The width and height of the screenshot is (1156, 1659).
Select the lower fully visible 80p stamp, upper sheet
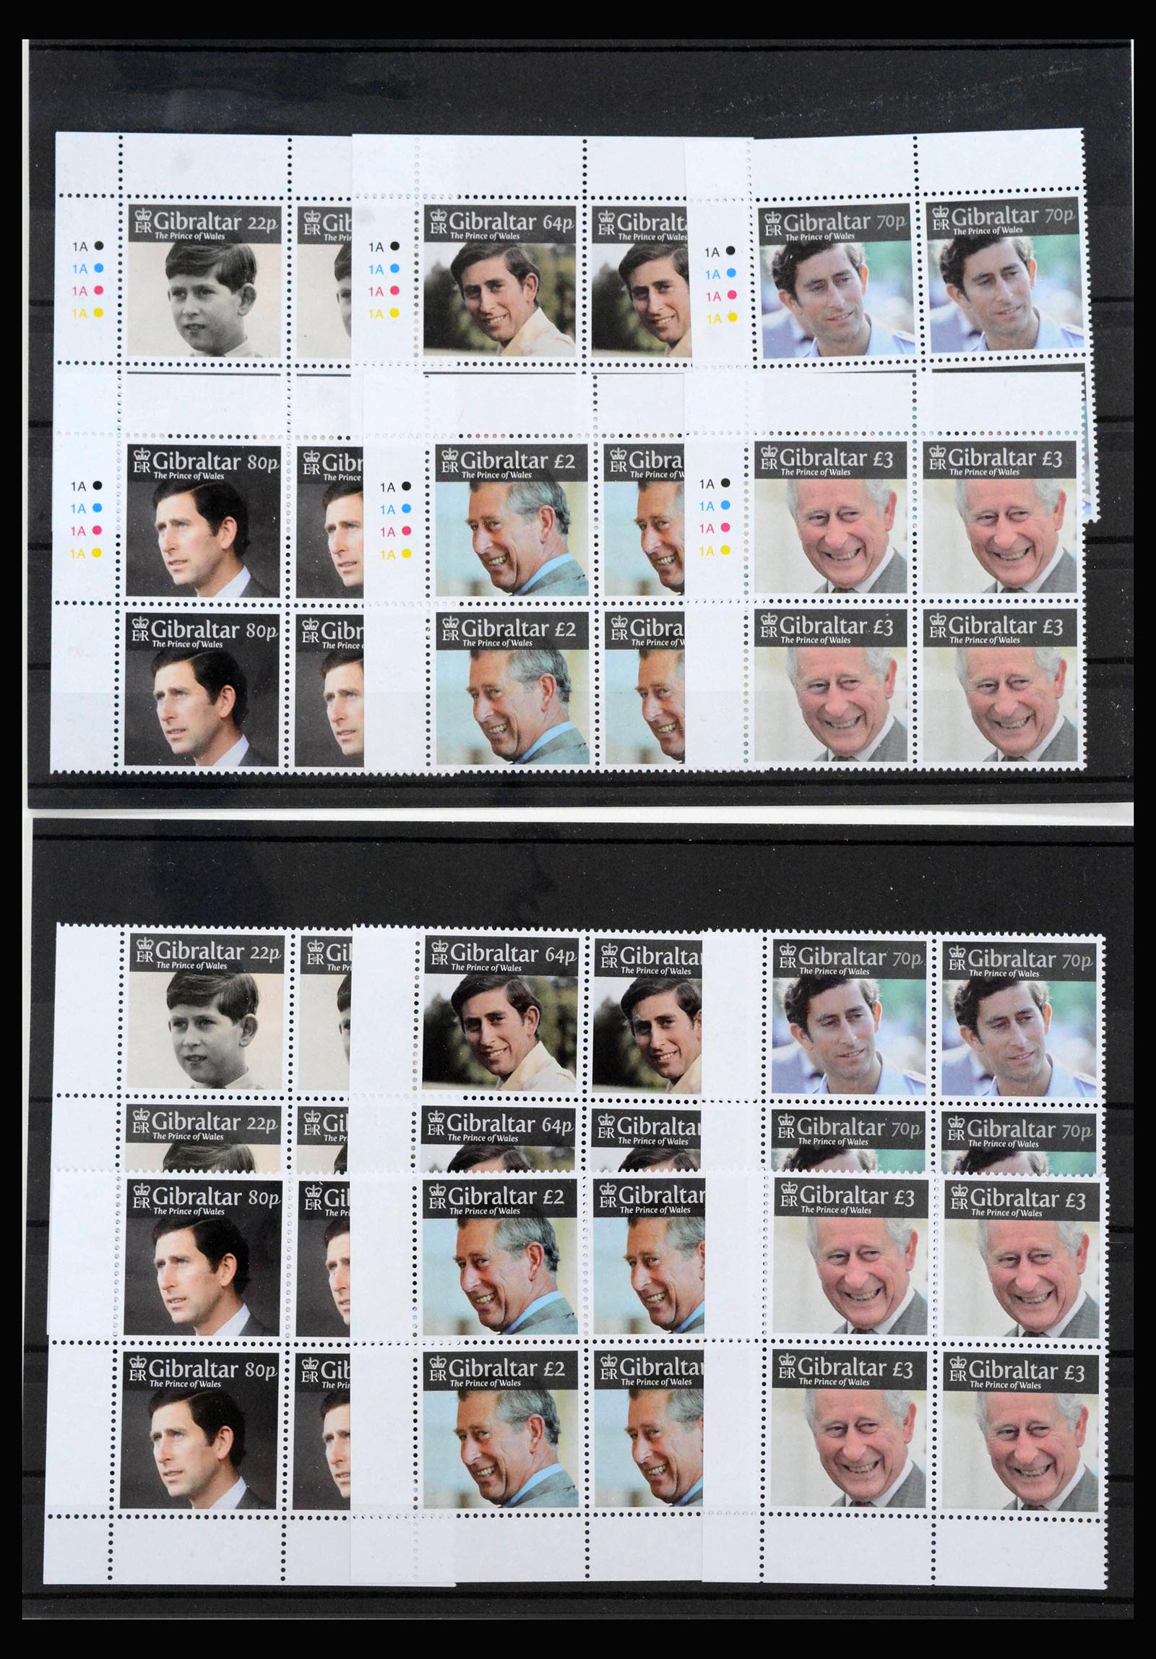202,689
